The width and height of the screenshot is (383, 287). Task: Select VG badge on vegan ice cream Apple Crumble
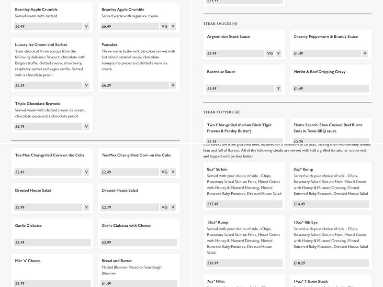(164, 26)
